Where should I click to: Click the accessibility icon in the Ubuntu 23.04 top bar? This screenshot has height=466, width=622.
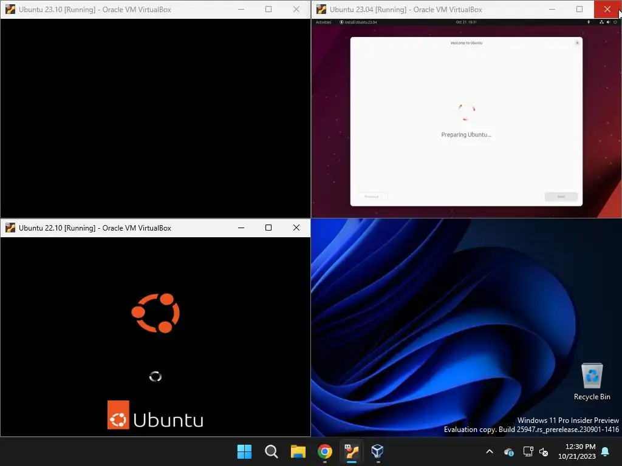(x=589, y=22)
